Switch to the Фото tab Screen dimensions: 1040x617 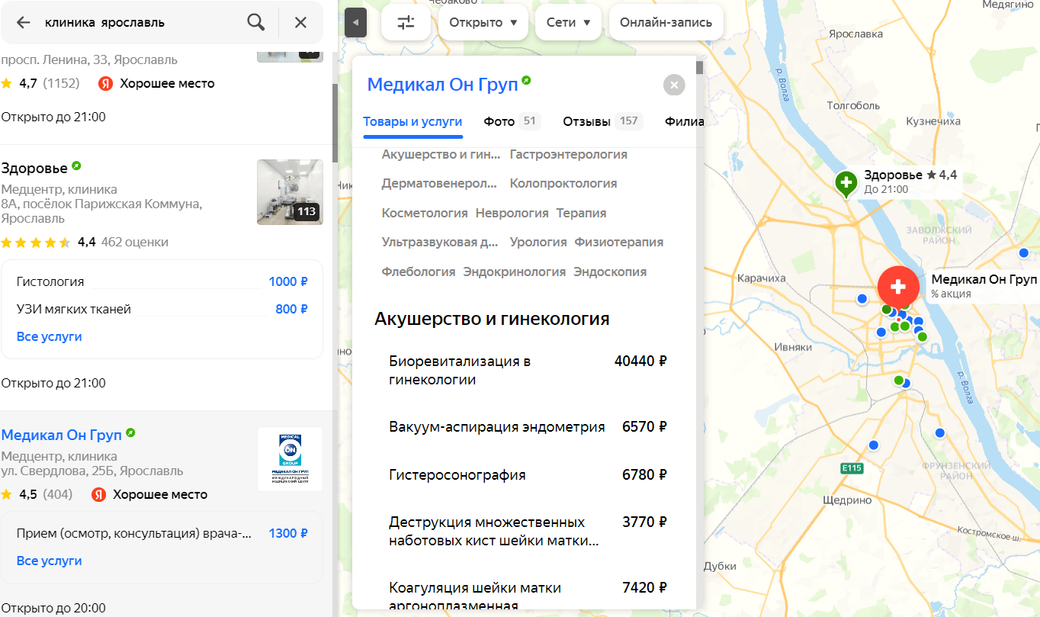[512, 121]
